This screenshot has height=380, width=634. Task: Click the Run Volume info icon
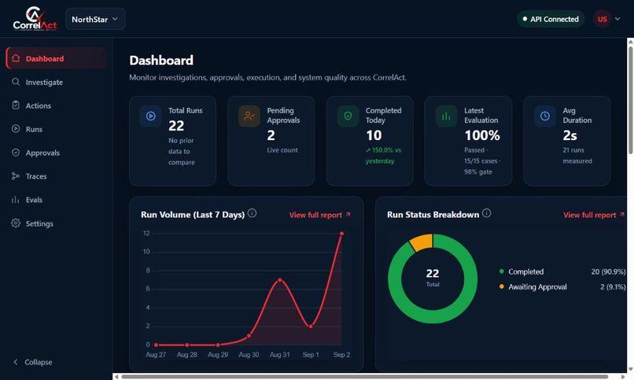(x=252, y=213)
